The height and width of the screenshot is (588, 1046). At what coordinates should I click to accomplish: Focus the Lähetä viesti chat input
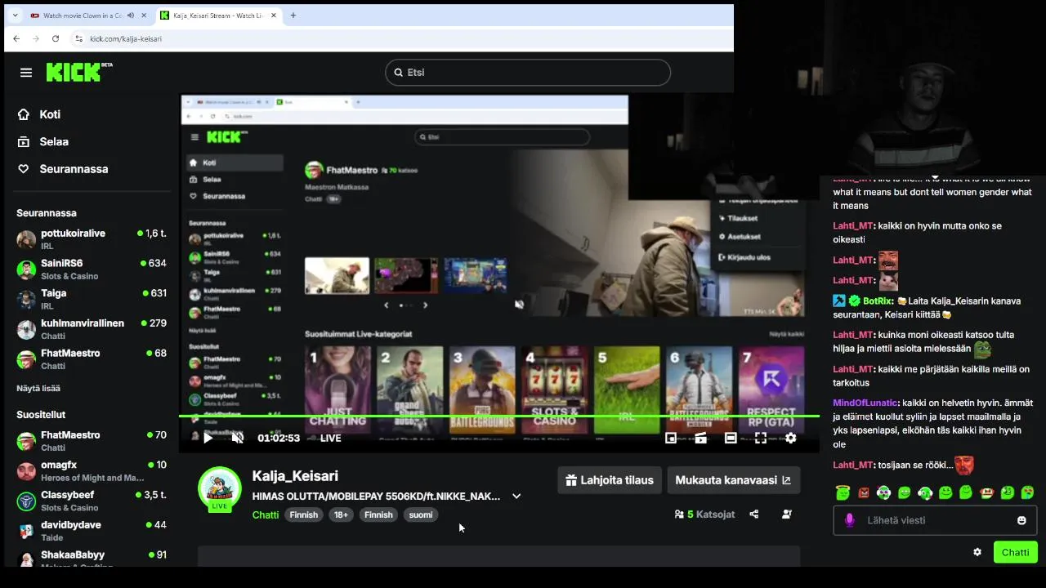tap(935, 520)
